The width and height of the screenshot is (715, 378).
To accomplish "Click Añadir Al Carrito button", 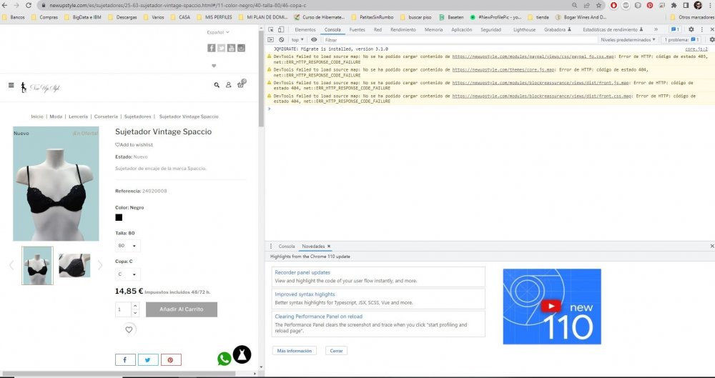I will pos(182,309).
